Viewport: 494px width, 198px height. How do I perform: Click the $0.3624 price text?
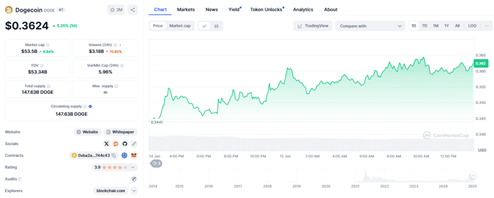tap(27, 26)
